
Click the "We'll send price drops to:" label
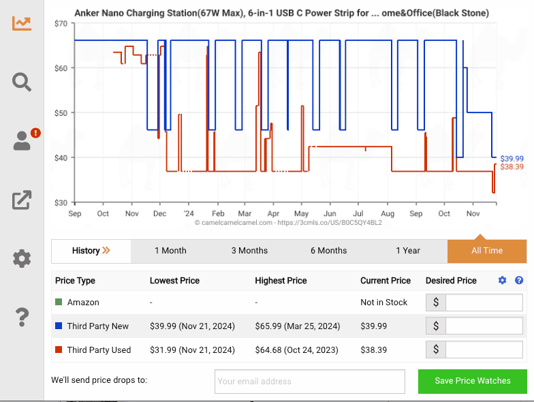tap(99, 380)
